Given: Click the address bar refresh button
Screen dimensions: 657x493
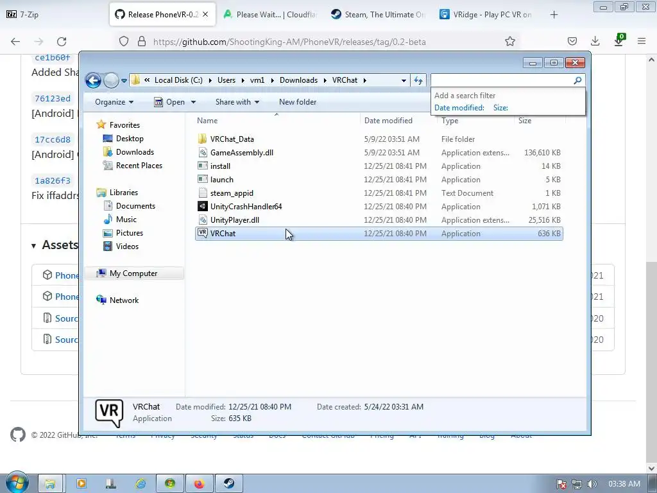Looking at the screenshot, I should 418,80.
